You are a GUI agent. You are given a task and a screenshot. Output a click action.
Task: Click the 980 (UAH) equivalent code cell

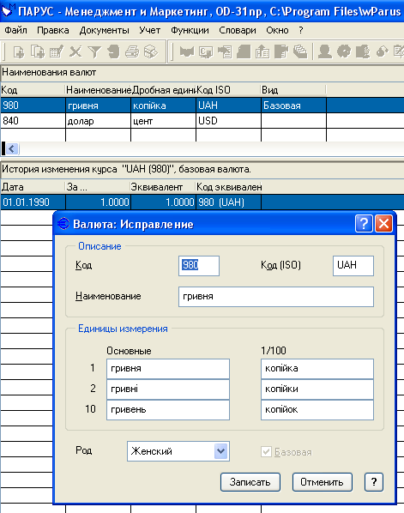[228, 202]
